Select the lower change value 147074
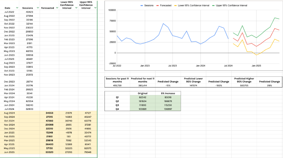 193,86
